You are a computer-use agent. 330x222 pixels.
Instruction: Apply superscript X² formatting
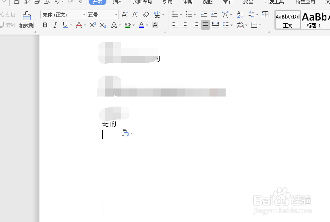[93, 25]
